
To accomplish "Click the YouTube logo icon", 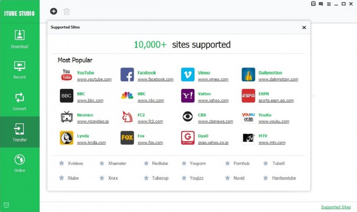I will (66, 75).
